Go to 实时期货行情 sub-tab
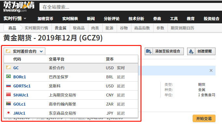Screen dimensions: 222x124 click(37, 28)
